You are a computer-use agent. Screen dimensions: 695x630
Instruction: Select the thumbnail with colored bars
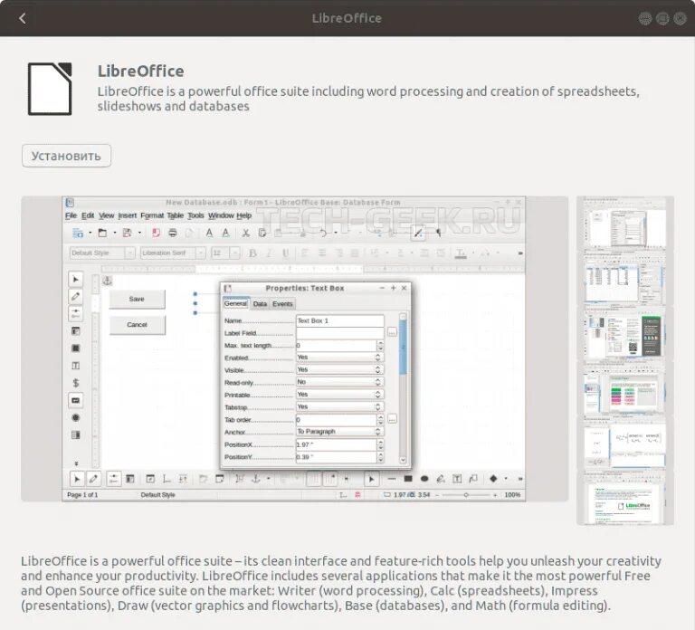(x=625, y=390)
